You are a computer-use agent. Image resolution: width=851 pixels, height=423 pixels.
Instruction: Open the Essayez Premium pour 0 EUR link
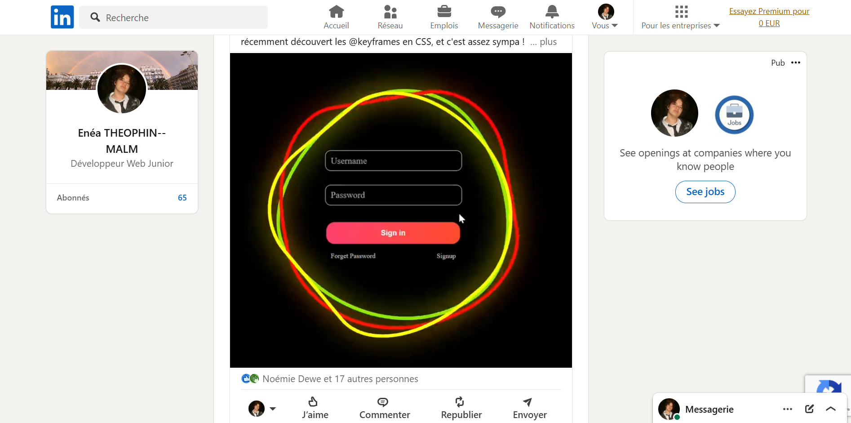(769, 17)
